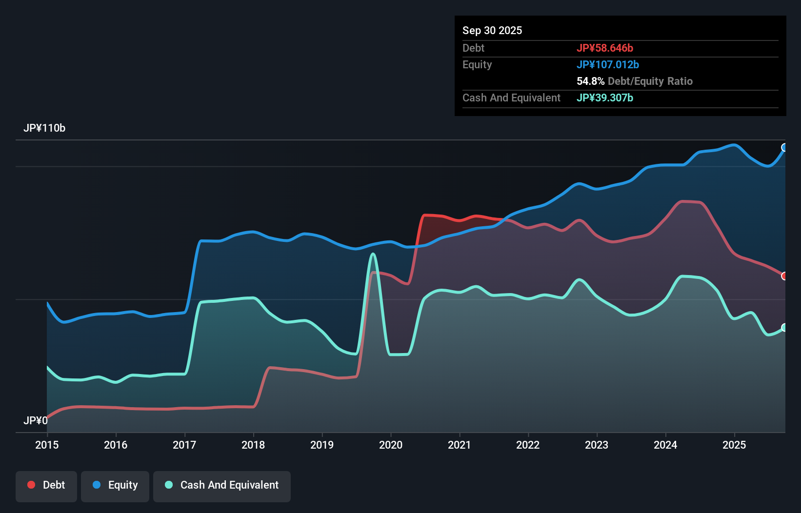
Task: Select the 2020 year label
Action: [391, 445]
